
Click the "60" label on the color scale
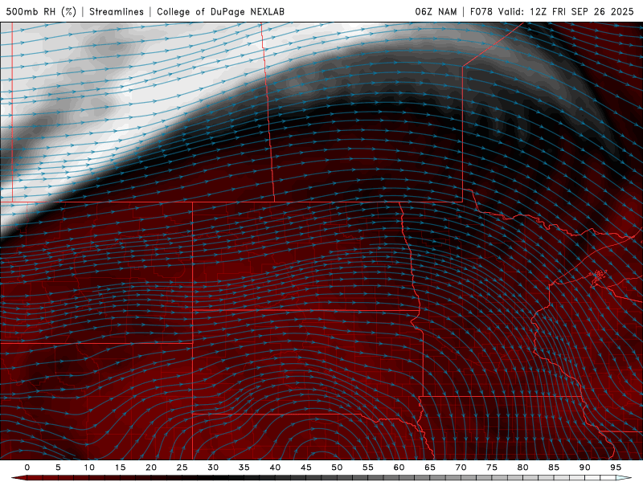tap(399, 468)
